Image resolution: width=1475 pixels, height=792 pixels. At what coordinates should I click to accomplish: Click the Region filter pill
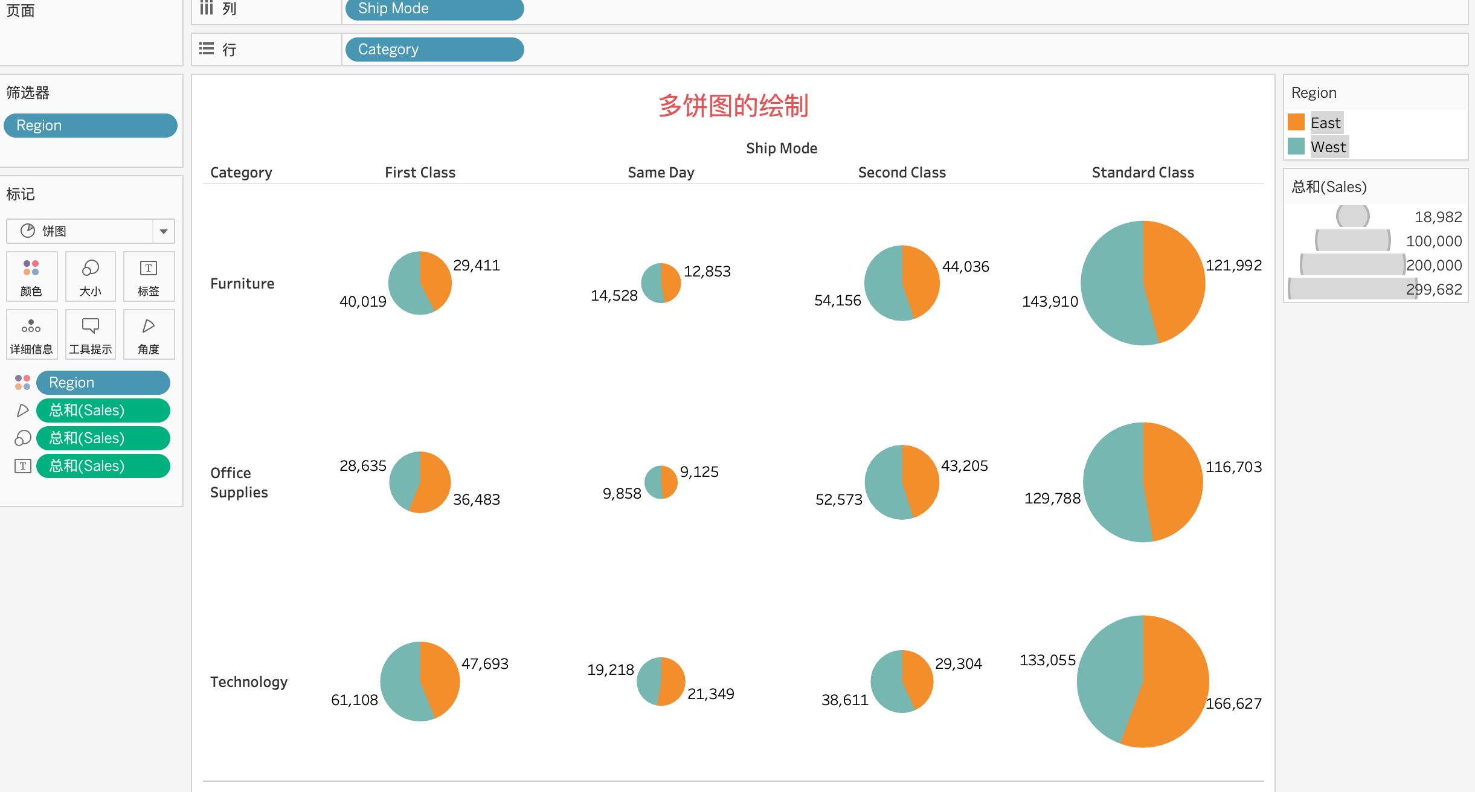pyautogui.click(x=91, y=126)
